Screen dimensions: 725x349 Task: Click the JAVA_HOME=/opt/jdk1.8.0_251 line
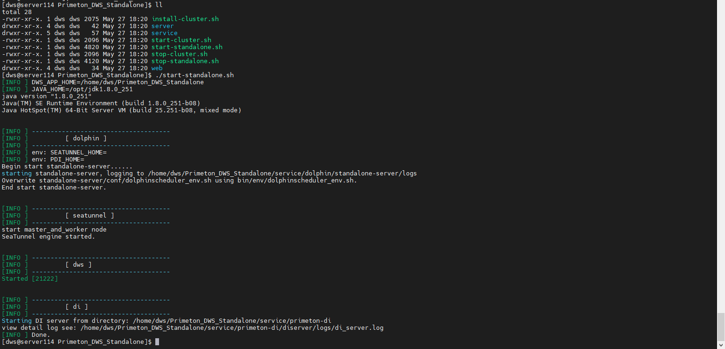point(82,89)
